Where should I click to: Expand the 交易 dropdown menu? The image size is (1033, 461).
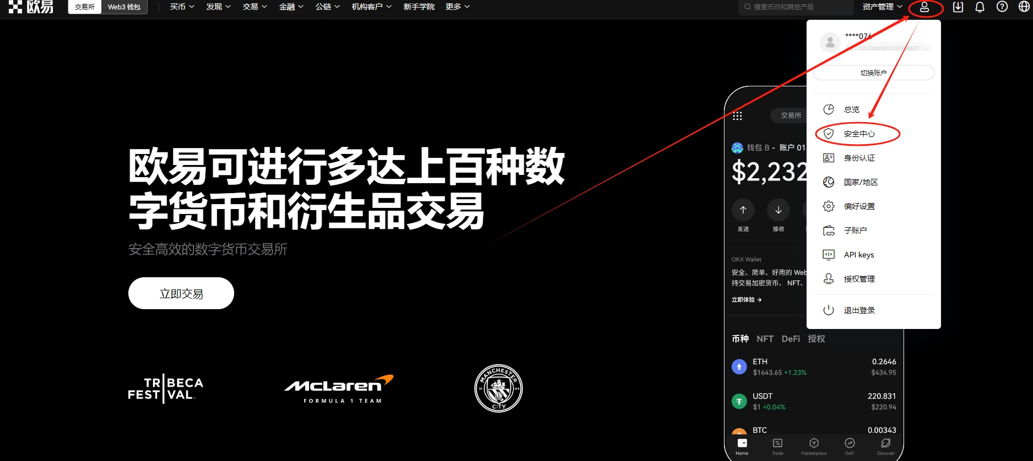tap(255, 7)
